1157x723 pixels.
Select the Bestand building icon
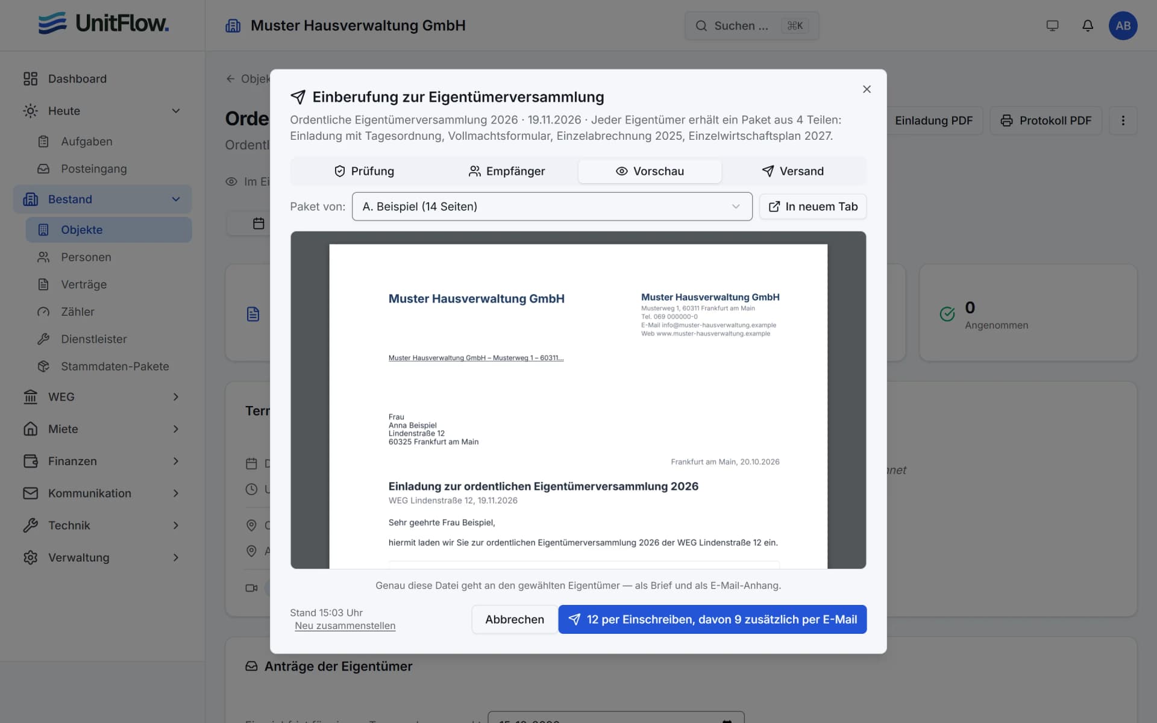pyautogui.click(x=30, y=199)
